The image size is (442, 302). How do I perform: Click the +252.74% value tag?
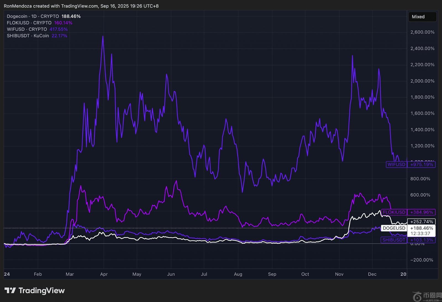(x=422, y=222)
